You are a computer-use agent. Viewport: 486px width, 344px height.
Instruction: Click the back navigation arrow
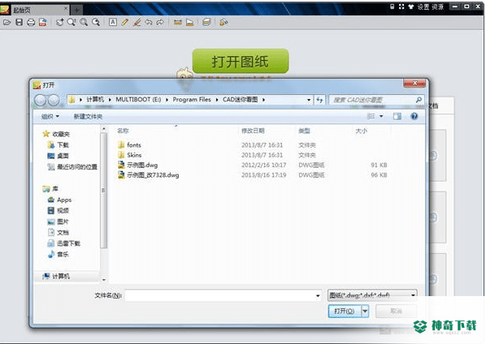click(x=41, y=100)
